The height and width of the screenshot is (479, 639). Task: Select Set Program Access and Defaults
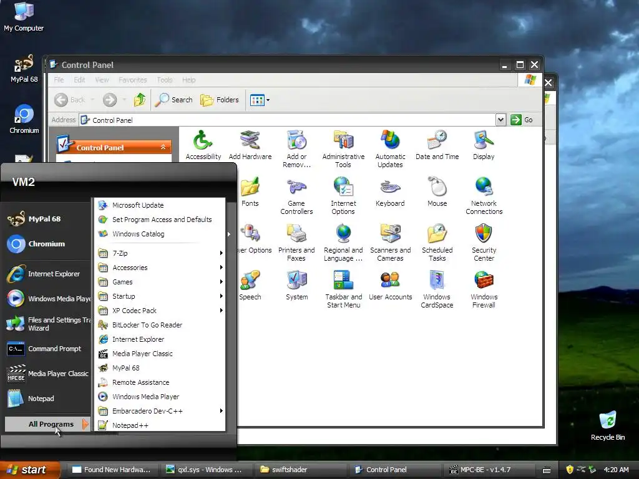[160, 220]
